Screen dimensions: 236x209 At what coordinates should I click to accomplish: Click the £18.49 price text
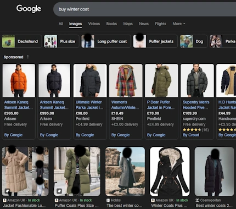tap(117, 113)
